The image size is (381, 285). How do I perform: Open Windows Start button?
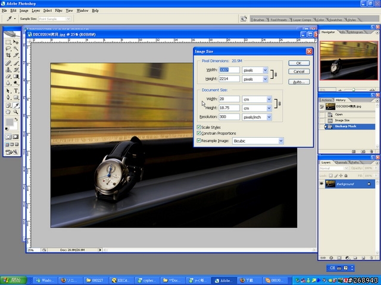[x=14, y=280]
